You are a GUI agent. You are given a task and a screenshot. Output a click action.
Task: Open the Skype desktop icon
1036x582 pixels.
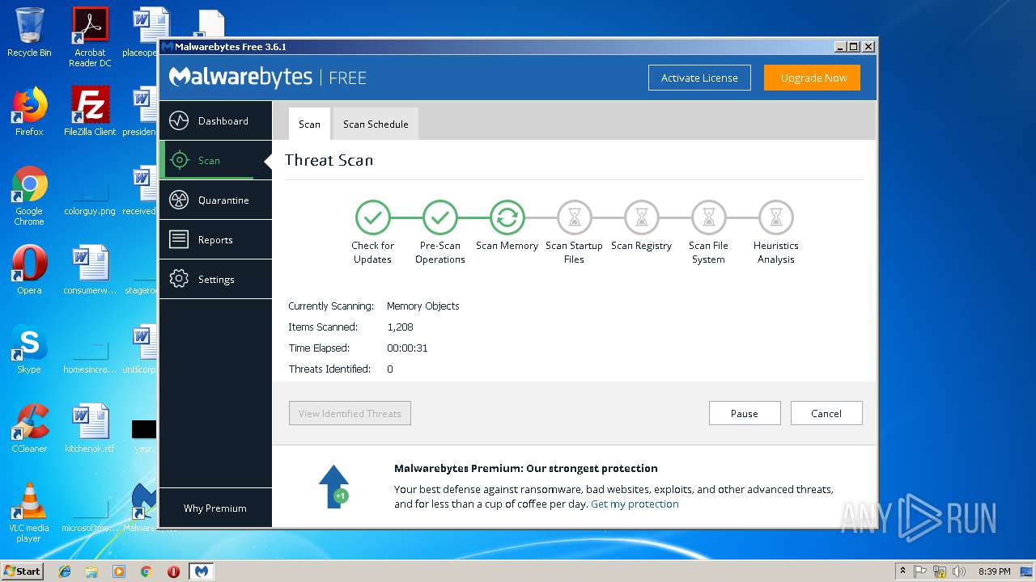(x=29, y=349)
